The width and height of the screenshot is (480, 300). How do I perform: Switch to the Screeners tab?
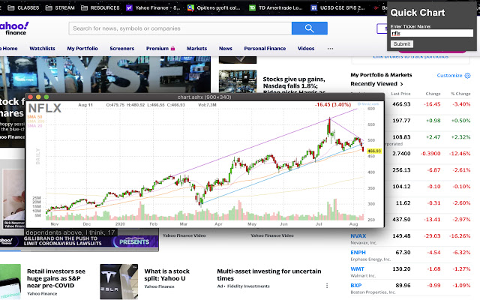coord(121,48)
